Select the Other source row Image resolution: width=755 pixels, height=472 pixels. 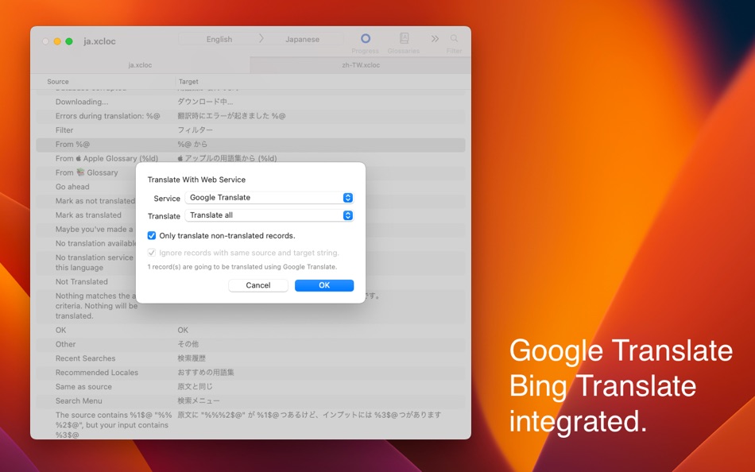[250, 344]
